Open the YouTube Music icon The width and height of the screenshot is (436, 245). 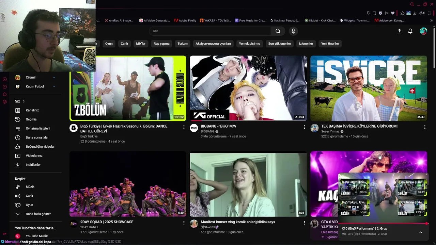pyautogui.click(x=18, y=236)
